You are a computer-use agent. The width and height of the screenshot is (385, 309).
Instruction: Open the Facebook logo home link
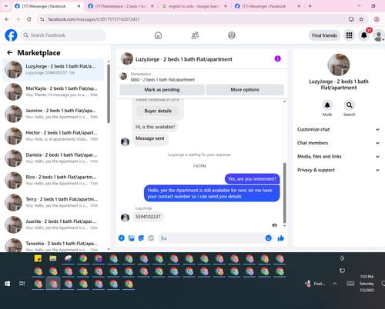11,35
